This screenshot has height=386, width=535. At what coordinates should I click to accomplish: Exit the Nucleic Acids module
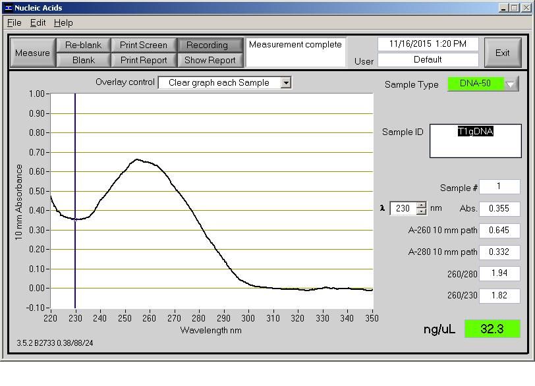tap(503, 53)
